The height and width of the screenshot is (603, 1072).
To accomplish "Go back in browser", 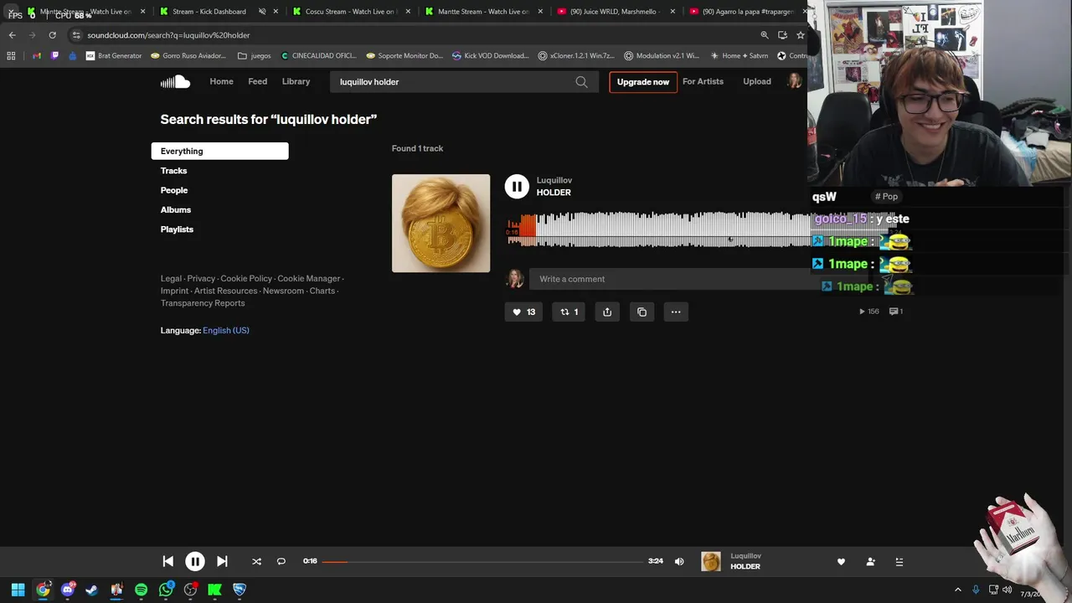I will 12,35.
